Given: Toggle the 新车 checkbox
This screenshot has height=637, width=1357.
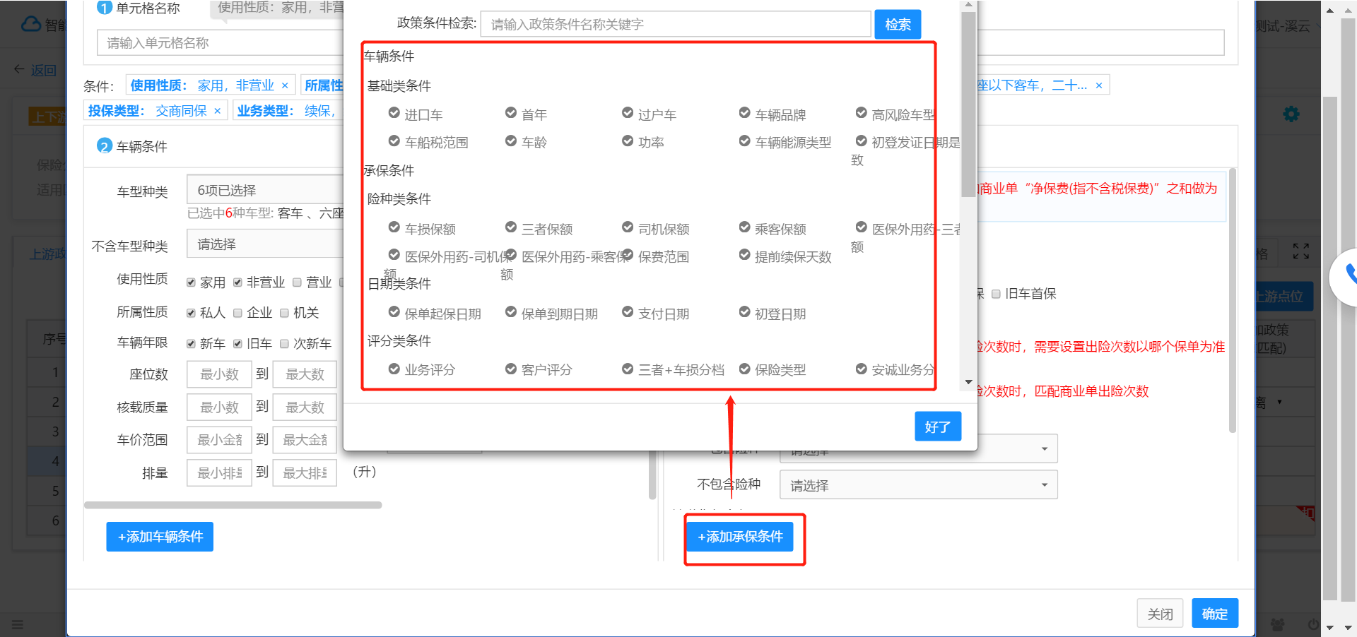Looking at the screenshot, I should pos(191,344).
